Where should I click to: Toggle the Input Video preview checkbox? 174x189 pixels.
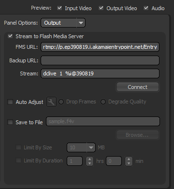tap(59, 8)
